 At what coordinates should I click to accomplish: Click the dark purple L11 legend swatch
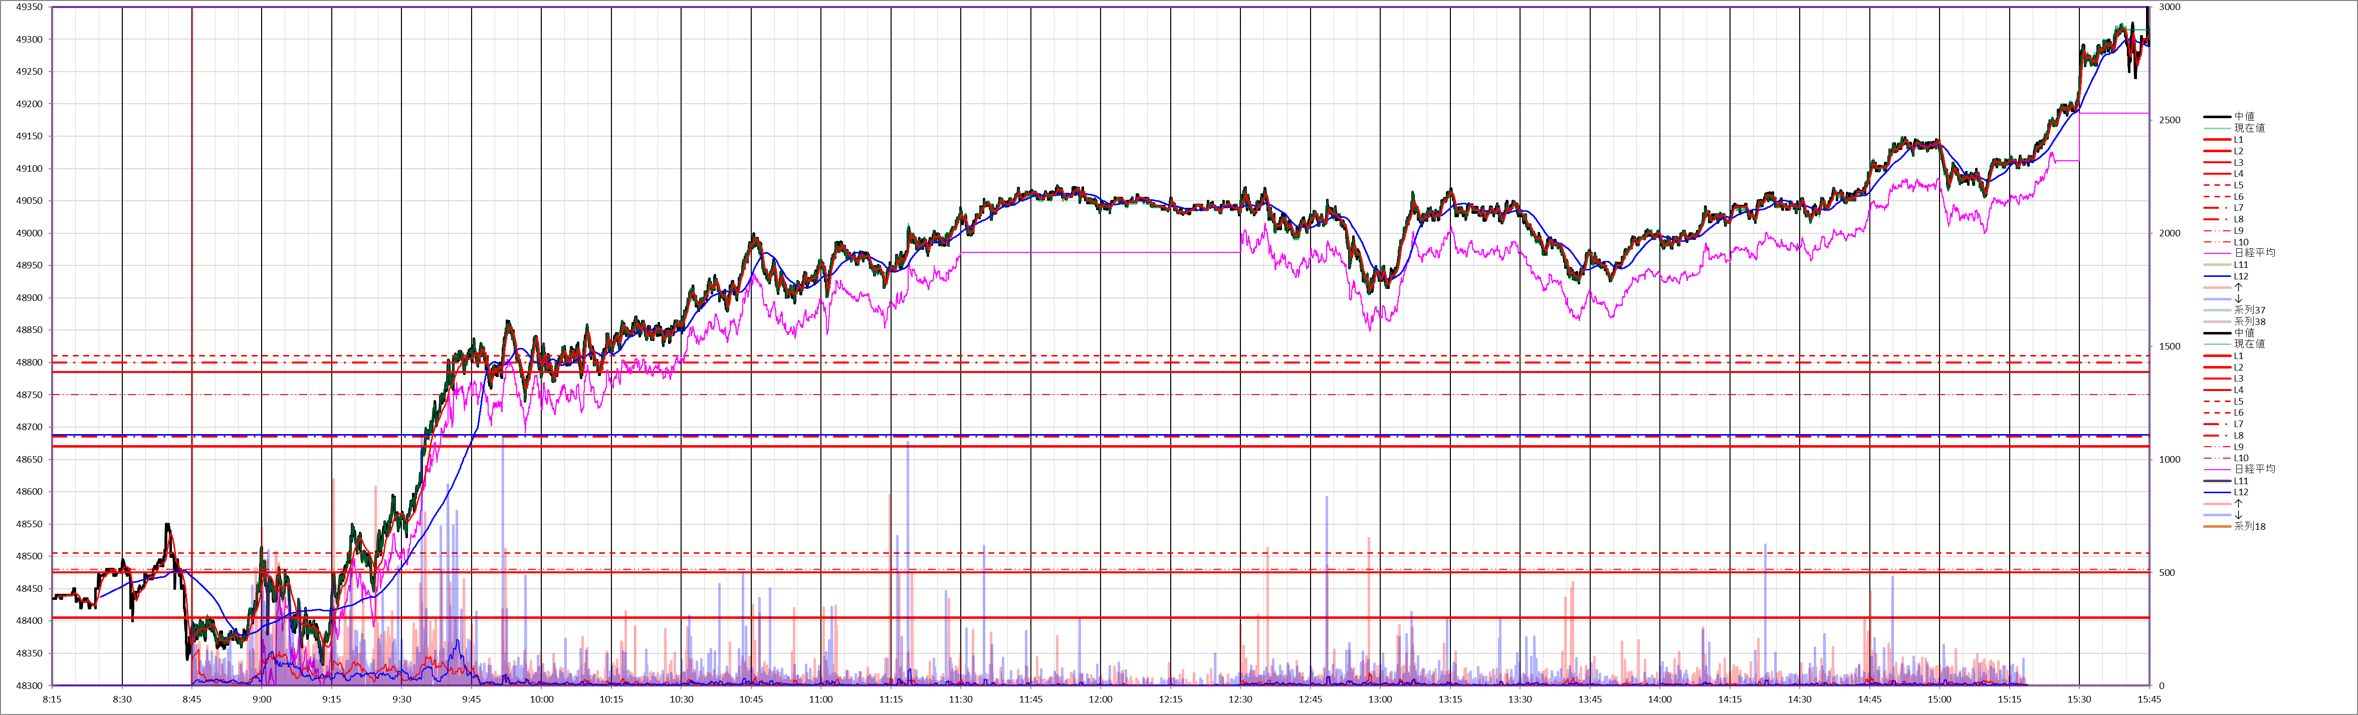[x=2217, y=481]
